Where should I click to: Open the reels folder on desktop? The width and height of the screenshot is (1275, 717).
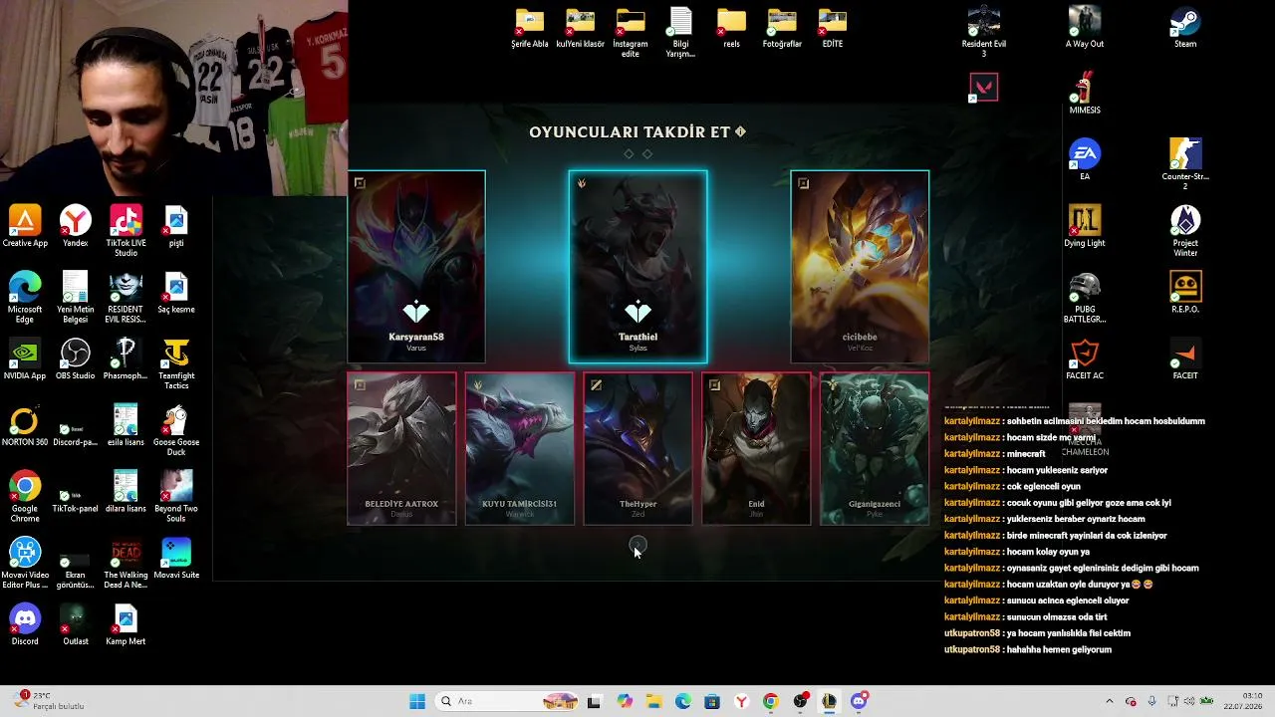pyautogui.click(x=731, y=28)
